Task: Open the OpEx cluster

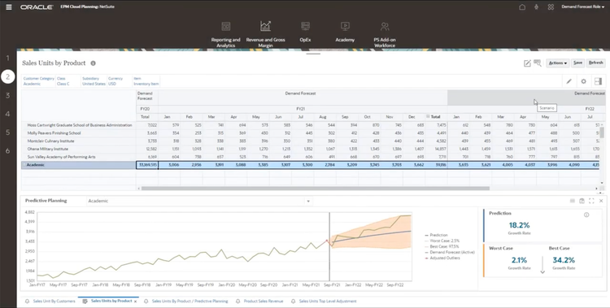Action: tap(305, 32)
